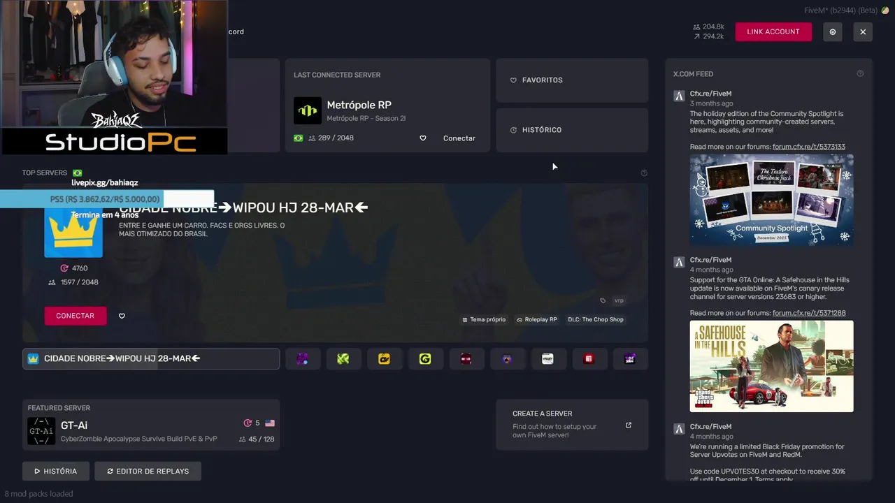
Task: Click '8 mod packs loaded' status text
Action: pyautogui.click(x=38, y=494)
